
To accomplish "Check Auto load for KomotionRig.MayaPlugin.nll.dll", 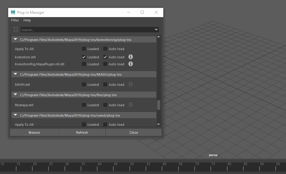I will pyautogui.click(x=105, y=64).
